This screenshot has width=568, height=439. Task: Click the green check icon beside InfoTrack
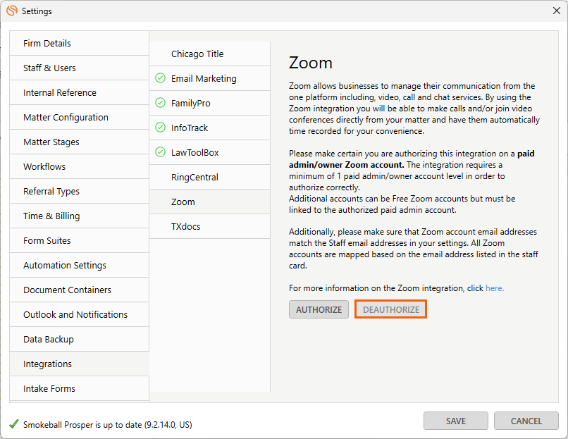160,128
